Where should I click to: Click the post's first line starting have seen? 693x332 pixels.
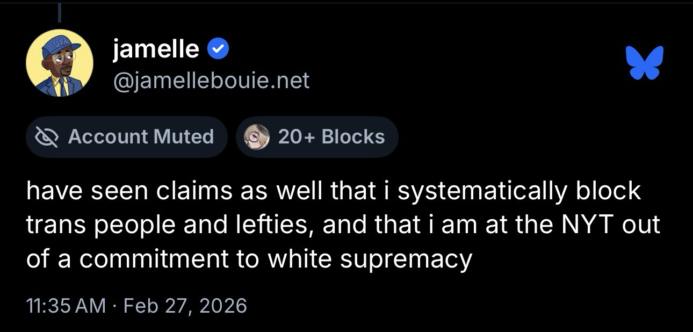point(333,191)
